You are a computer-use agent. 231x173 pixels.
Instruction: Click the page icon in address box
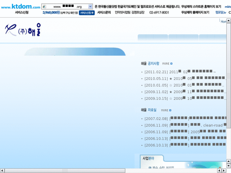[x=44, y=6]
